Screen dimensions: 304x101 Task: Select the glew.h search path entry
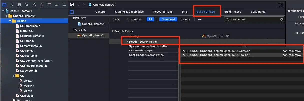(x=216, y=51)
